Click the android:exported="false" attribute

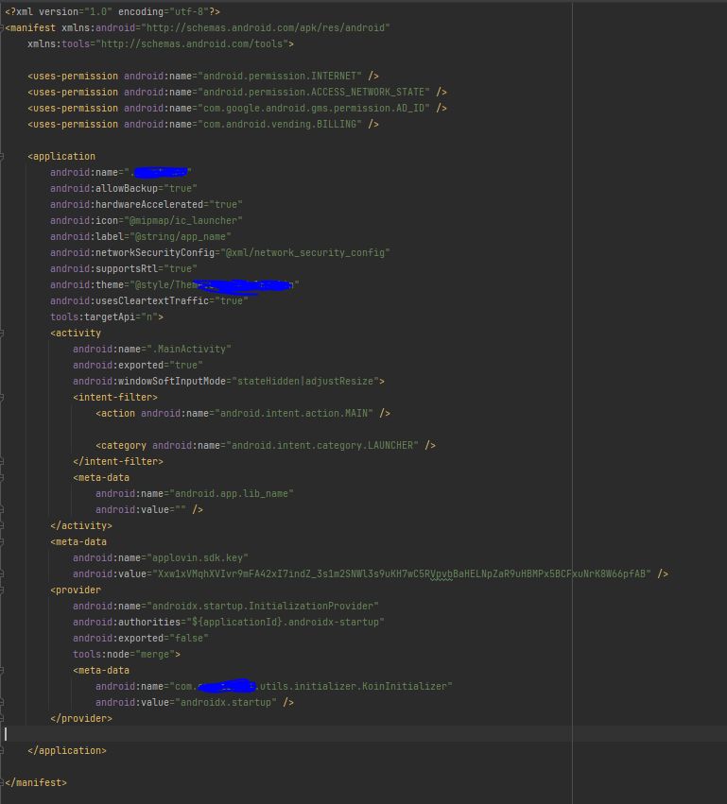click(x=141, y=639)
